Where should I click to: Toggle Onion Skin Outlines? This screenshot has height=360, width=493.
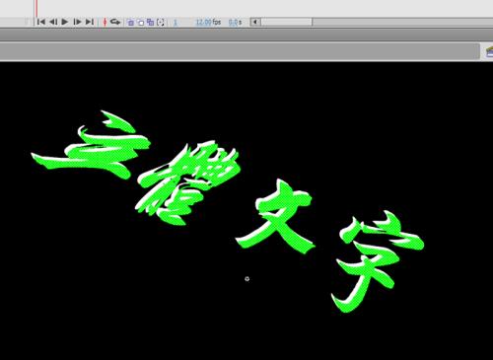[x=140, y=23]
